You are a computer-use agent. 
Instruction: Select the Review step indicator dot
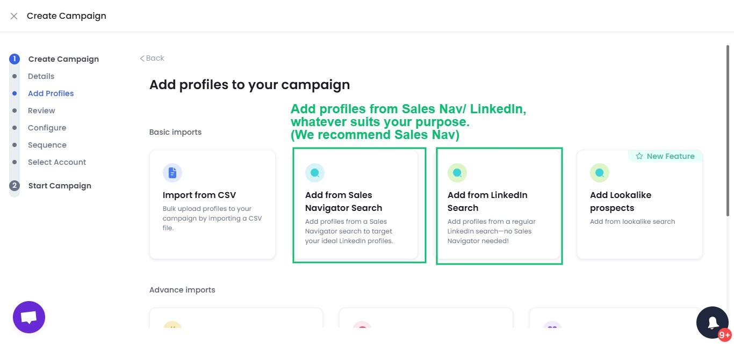coord(15,111)
